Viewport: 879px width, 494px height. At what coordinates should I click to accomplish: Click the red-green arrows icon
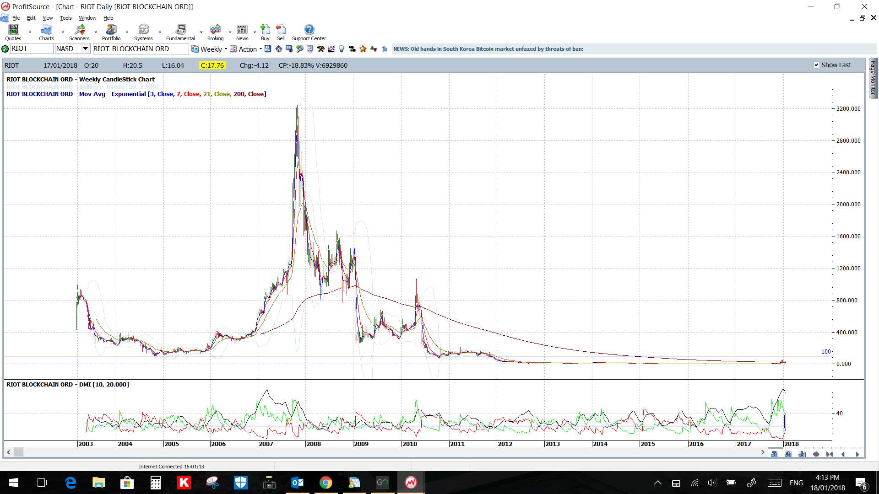(374, 49)
